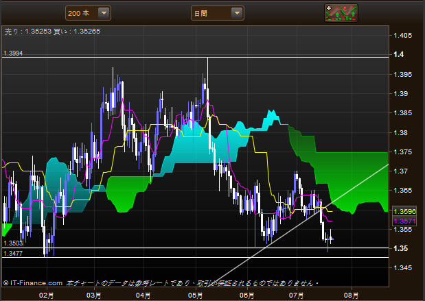Click the 1.365 price axis label
The height and width of the screenshot is (301, 425).
[x=402, y=191]
